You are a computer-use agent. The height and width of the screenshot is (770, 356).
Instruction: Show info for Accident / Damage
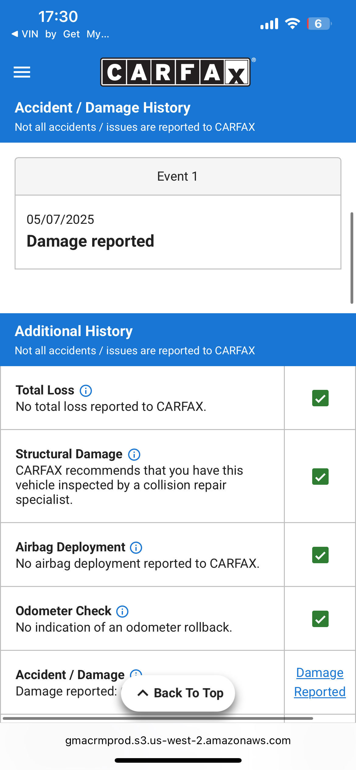click(136, 673)
